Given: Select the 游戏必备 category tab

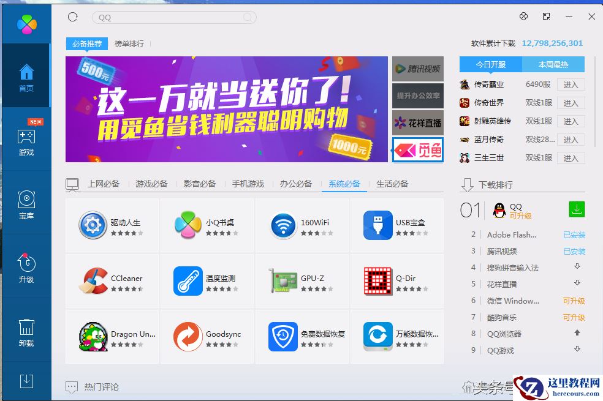Looking at the screenshot, I should pos(151,184).
